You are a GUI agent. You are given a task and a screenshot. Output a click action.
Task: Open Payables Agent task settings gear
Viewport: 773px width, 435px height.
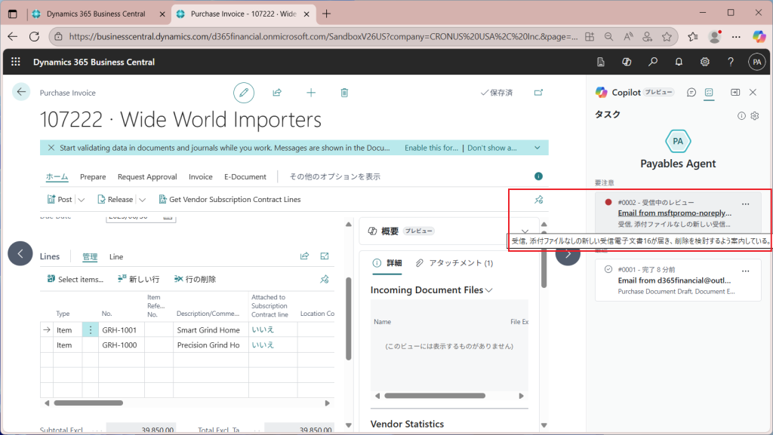pyautogui.click(x=755, y=115)
